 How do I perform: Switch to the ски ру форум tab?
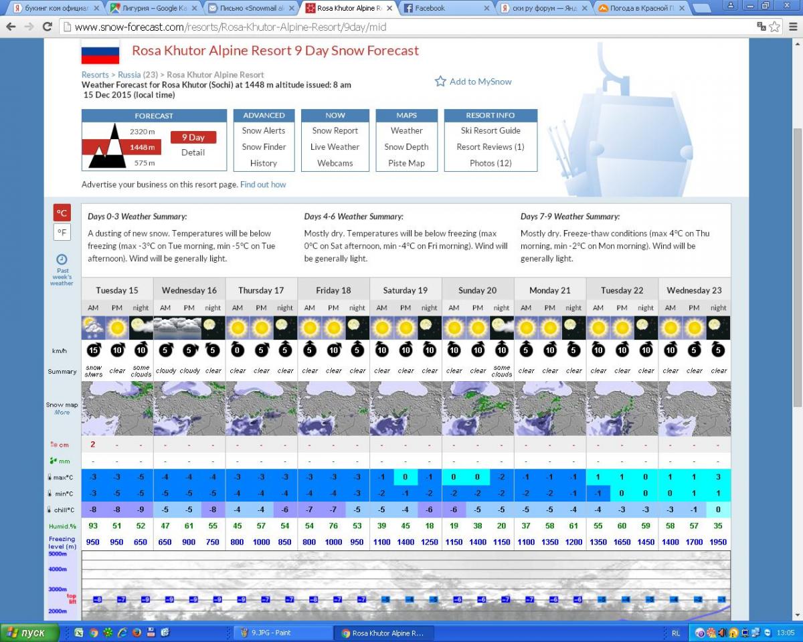click(545, 8)
